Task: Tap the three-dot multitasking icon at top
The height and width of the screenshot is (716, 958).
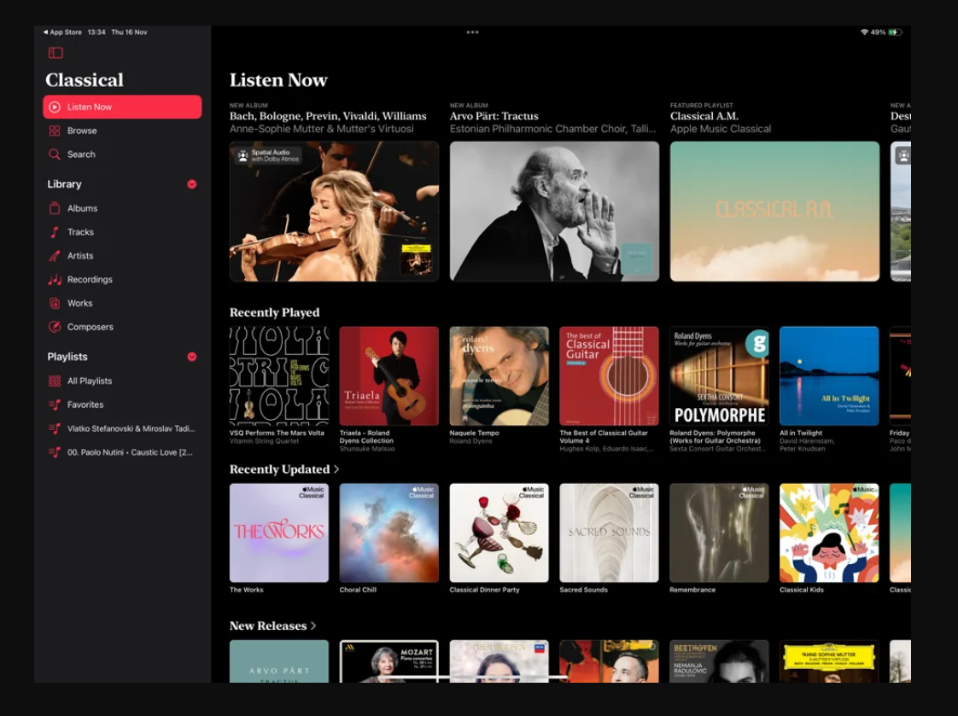Action: pyautogui.click(x=472, y=32)
